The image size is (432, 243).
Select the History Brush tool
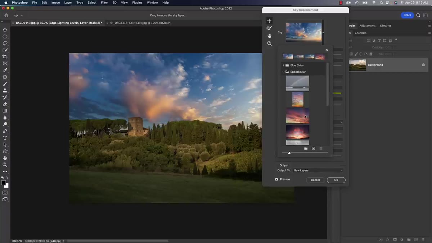(x=5, y=97)
